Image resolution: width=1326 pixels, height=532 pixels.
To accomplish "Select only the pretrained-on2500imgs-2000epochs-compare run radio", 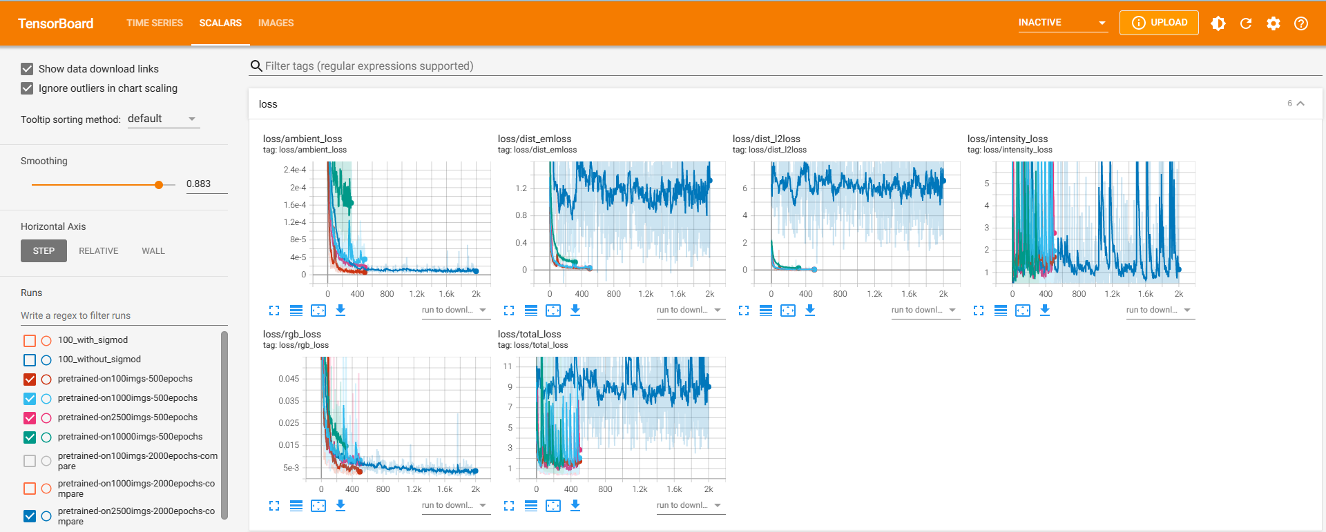I will [46, 516].
